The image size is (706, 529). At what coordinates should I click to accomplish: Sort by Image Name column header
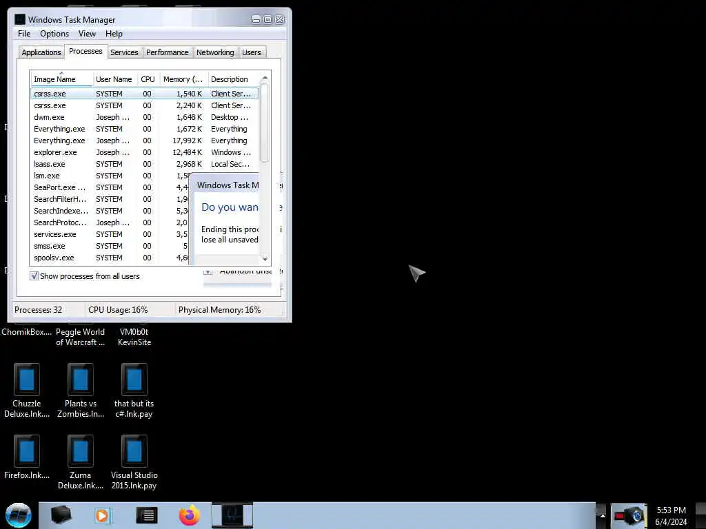click(x=61, y=79)
